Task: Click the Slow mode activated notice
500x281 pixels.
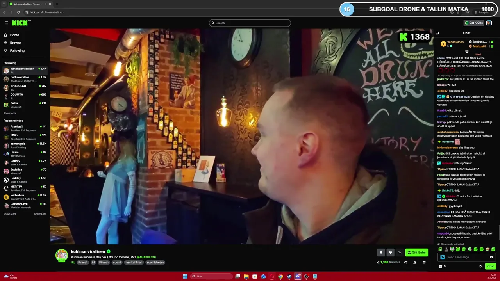Action: pos(451,244)
